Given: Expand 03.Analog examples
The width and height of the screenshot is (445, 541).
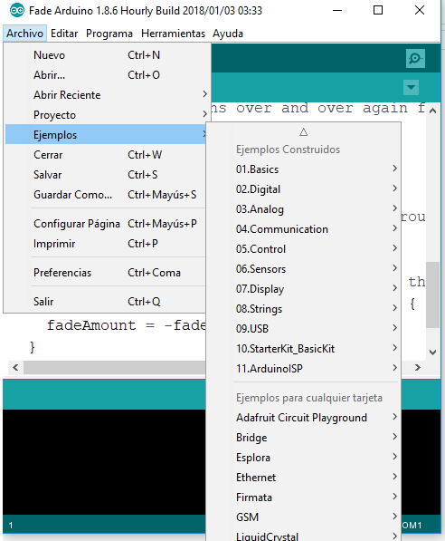Looking at the screenshot, I should point(304,209).
